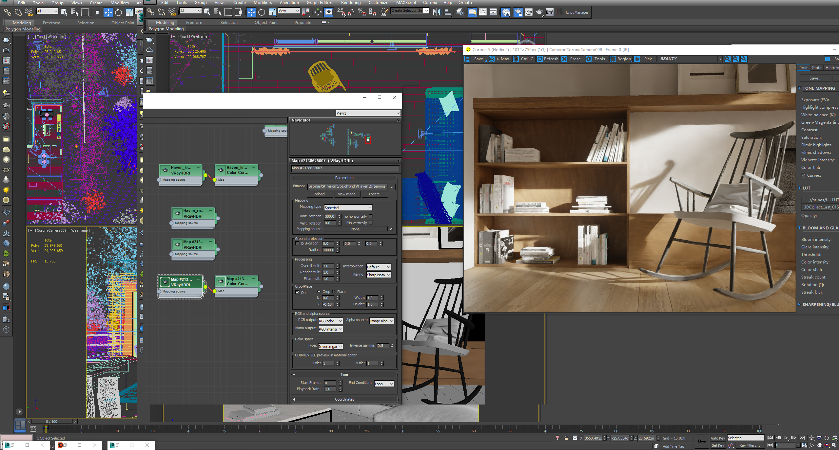Open the End Condition Loop dropdown

pos(384,384)
